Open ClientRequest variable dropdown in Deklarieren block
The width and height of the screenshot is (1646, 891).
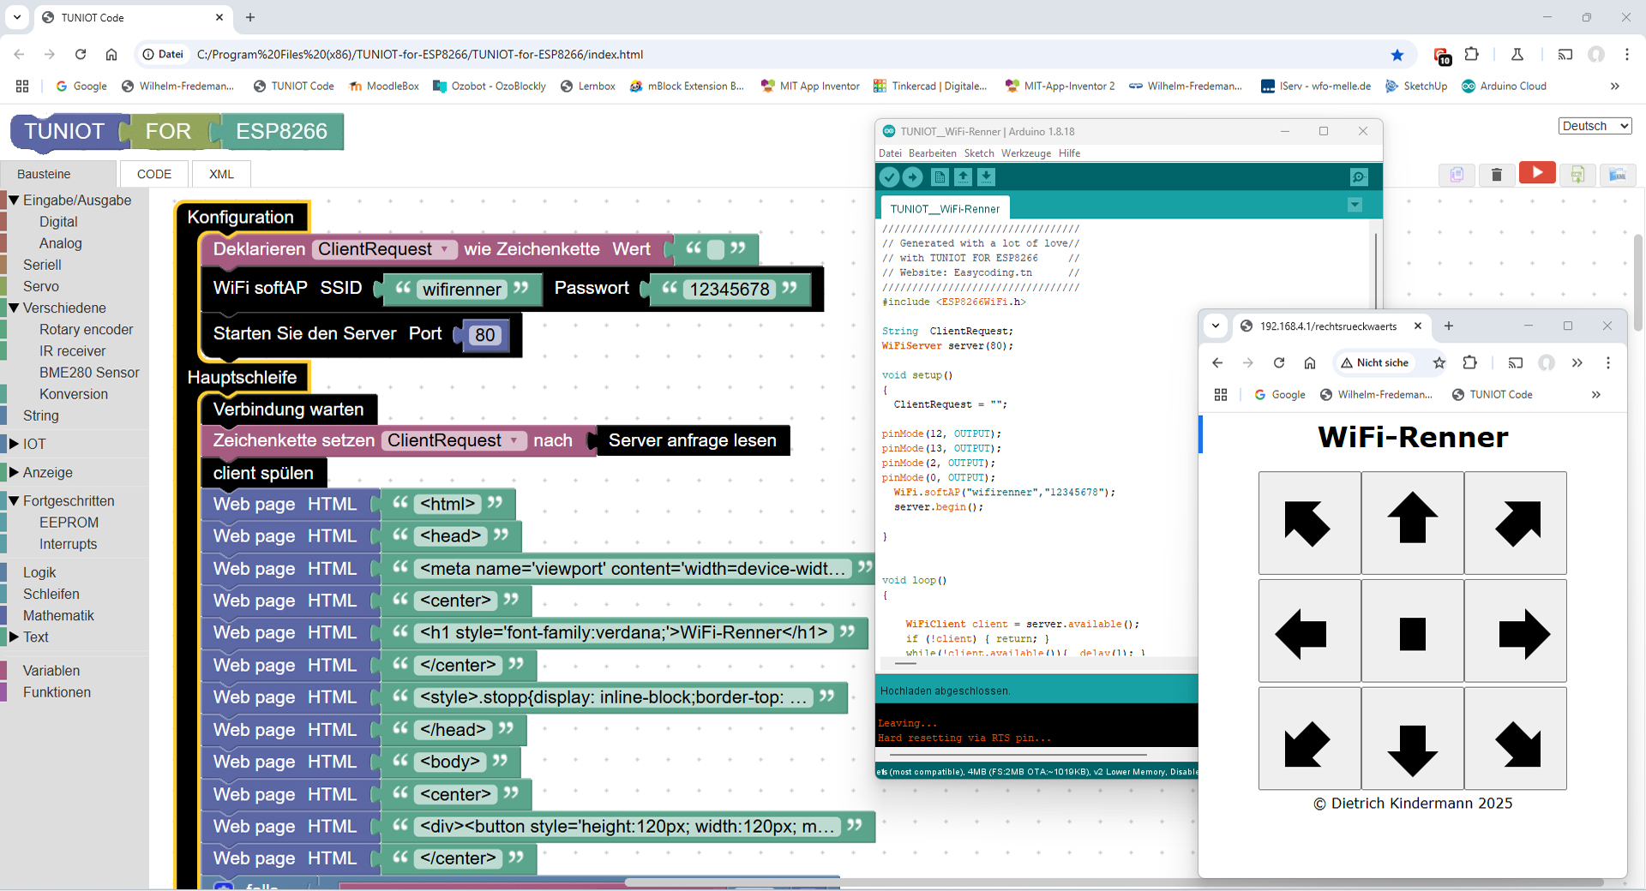point(383,249)
